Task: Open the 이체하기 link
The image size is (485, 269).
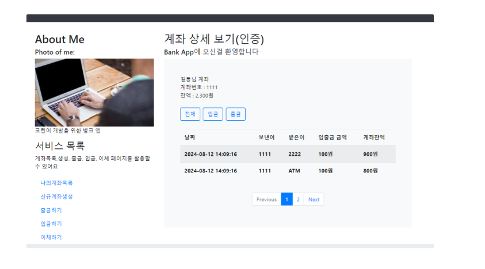Action: click(51, 237)
